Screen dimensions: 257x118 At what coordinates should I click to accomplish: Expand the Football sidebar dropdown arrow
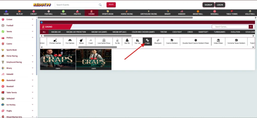point(33,25)
